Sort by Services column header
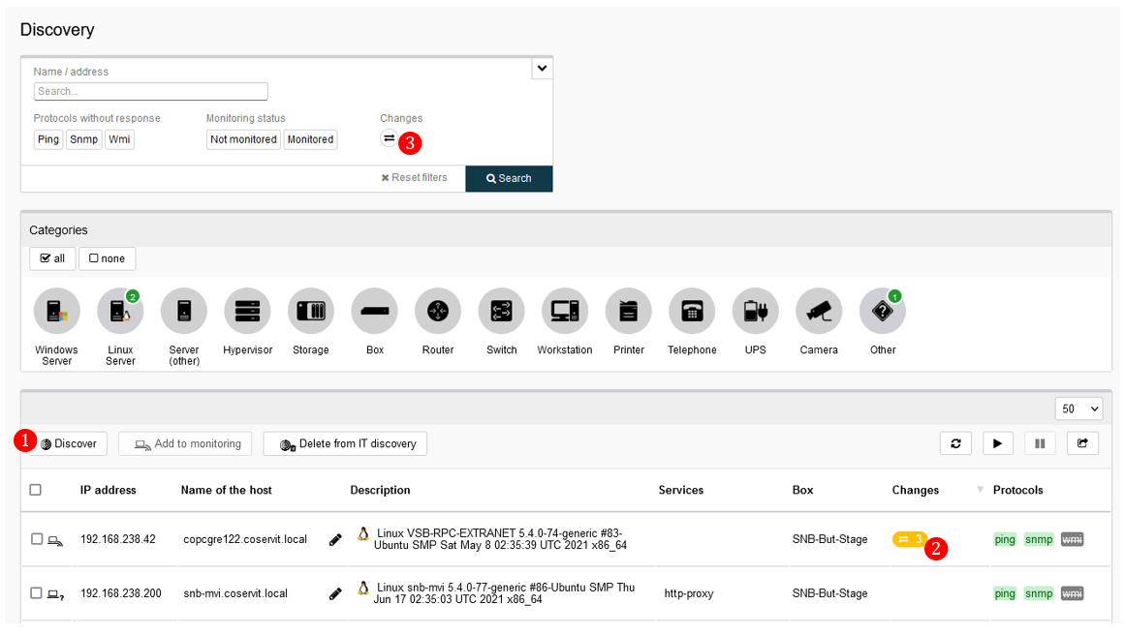This screenshot has height=635, width=1125. [681, 490]
